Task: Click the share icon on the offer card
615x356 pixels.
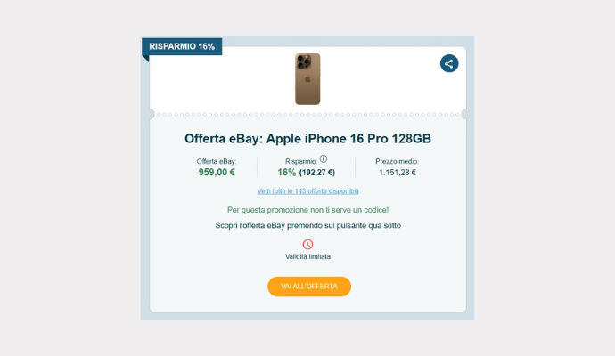Action: (449, 63)
